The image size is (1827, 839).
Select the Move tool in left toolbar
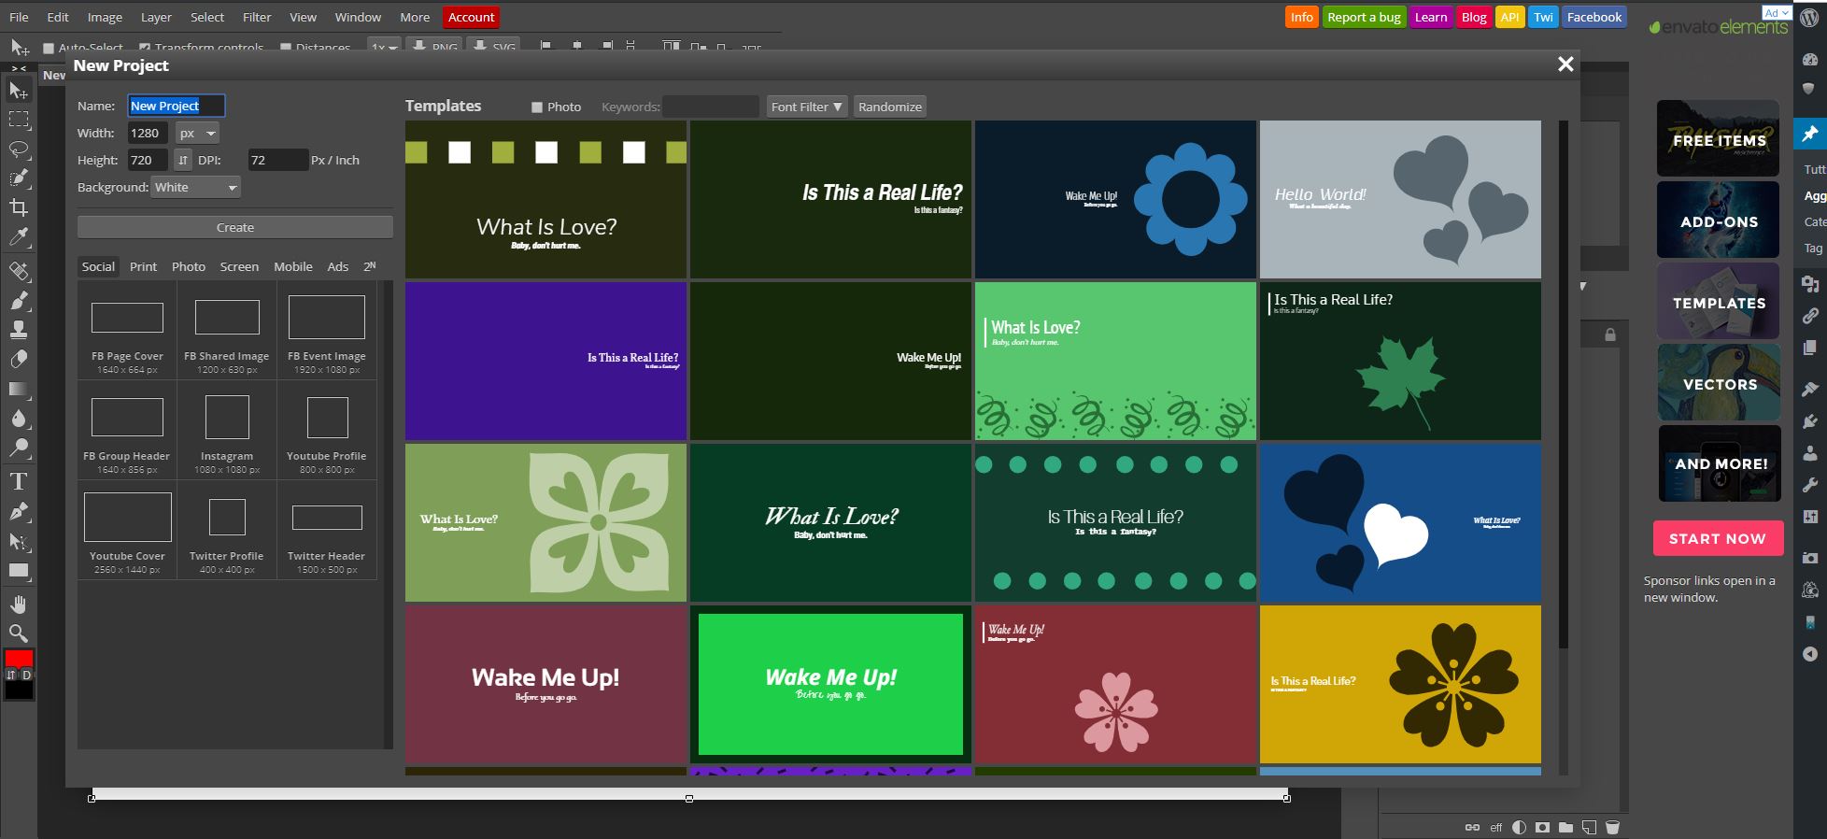point(19,90)
